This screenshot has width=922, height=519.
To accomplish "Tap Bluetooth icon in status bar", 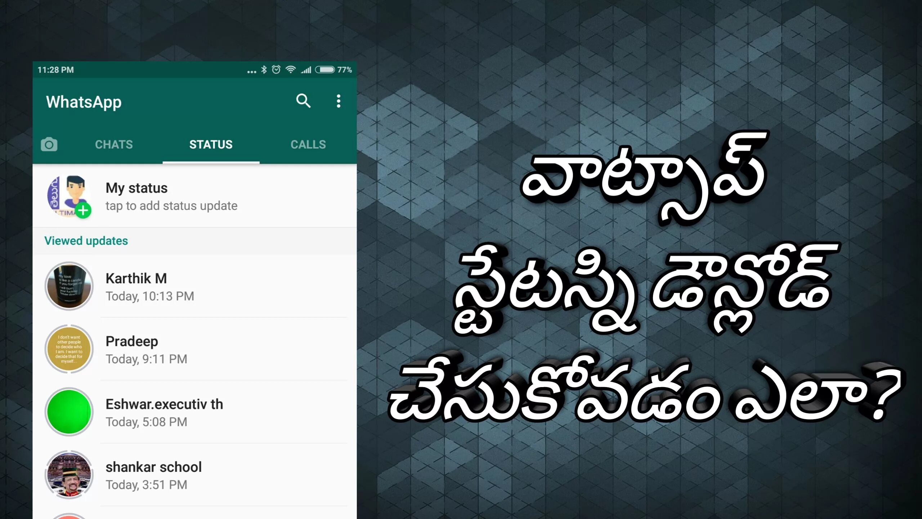I will click(263, 70).
